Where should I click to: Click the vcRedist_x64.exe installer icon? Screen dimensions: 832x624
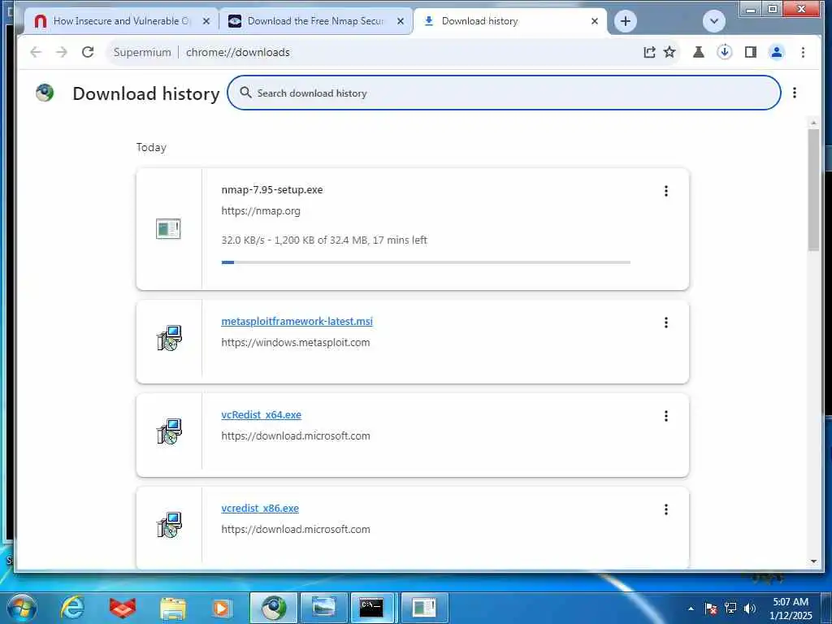click(169, 431)
